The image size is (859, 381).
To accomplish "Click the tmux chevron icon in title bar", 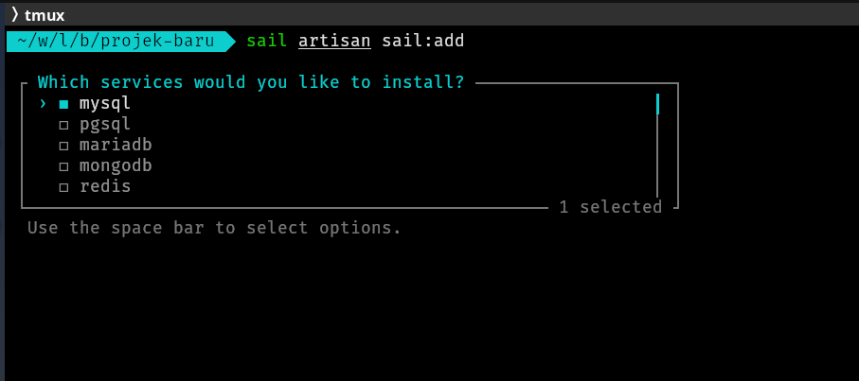I will click(x=14, y=14).
